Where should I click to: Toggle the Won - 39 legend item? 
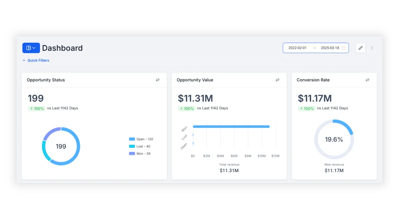point(140,154)
